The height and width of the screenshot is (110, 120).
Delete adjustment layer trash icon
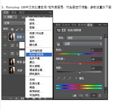point(100,95)
